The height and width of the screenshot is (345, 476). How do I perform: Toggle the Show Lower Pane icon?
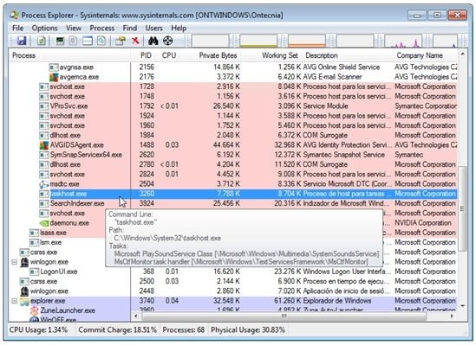pyautogui.click(x=88, y=41)
